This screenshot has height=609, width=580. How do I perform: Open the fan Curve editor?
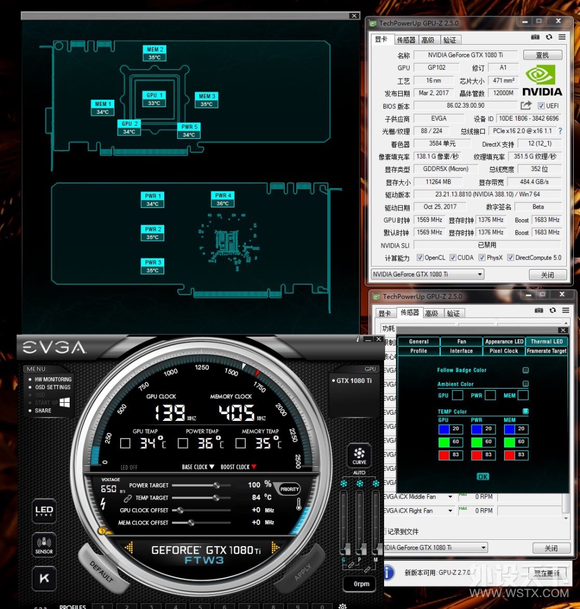click(359, 455)
